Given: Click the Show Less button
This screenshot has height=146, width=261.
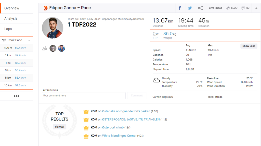Looking at the screenshot, I should pos(249,46).
